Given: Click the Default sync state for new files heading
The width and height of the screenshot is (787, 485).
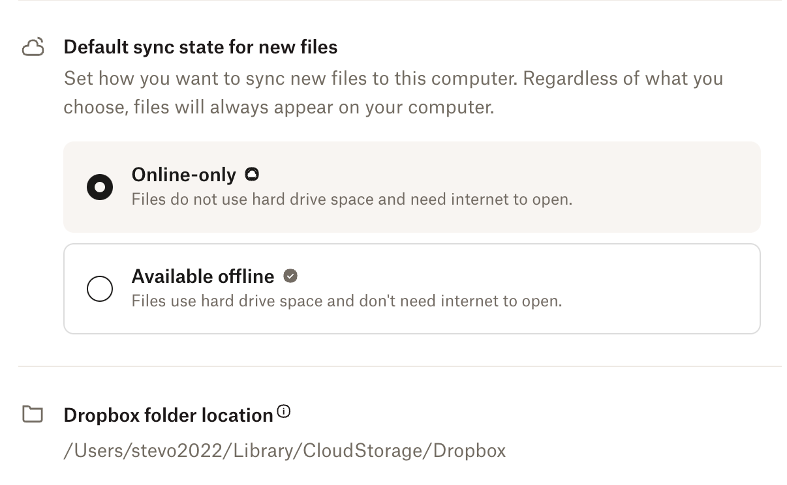Looking at the screenshot, I should click(200, 48).
